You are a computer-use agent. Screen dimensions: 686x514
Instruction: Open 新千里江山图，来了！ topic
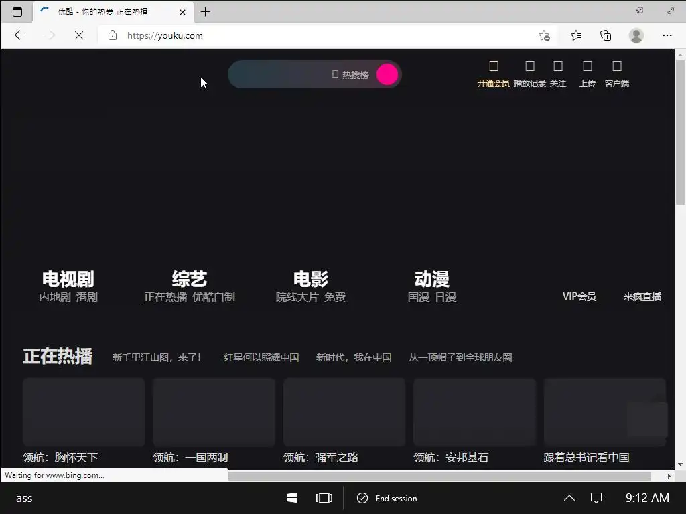[x=157, y=357]
